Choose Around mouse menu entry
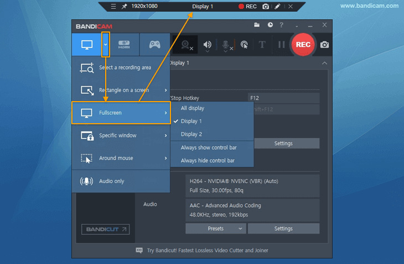 click(x=121, y=158)
